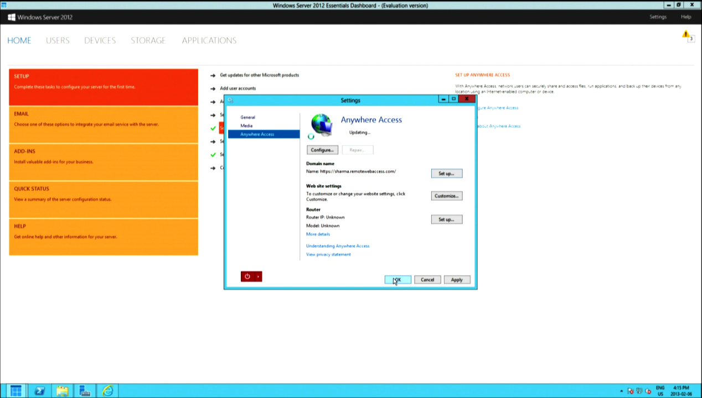Image resolution: width=702 pixels, height=398 pixels.
Task: Open the STORAGE tab
Action: click(148, 40)
